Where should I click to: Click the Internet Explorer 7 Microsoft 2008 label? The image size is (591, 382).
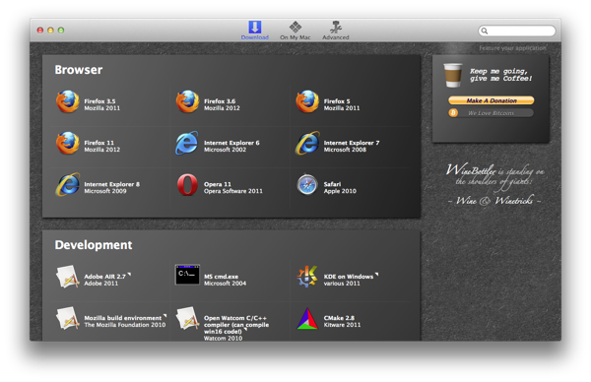coord(352,146)
